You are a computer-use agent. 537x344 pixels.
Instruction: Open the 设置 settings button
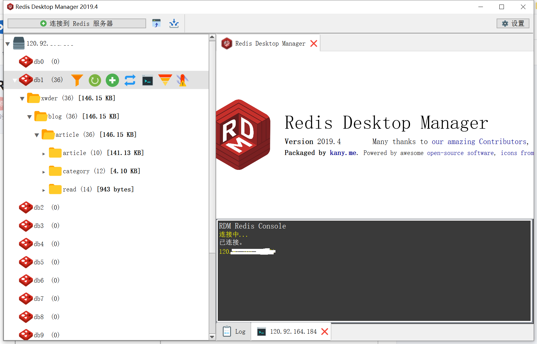tap(513, 23)
